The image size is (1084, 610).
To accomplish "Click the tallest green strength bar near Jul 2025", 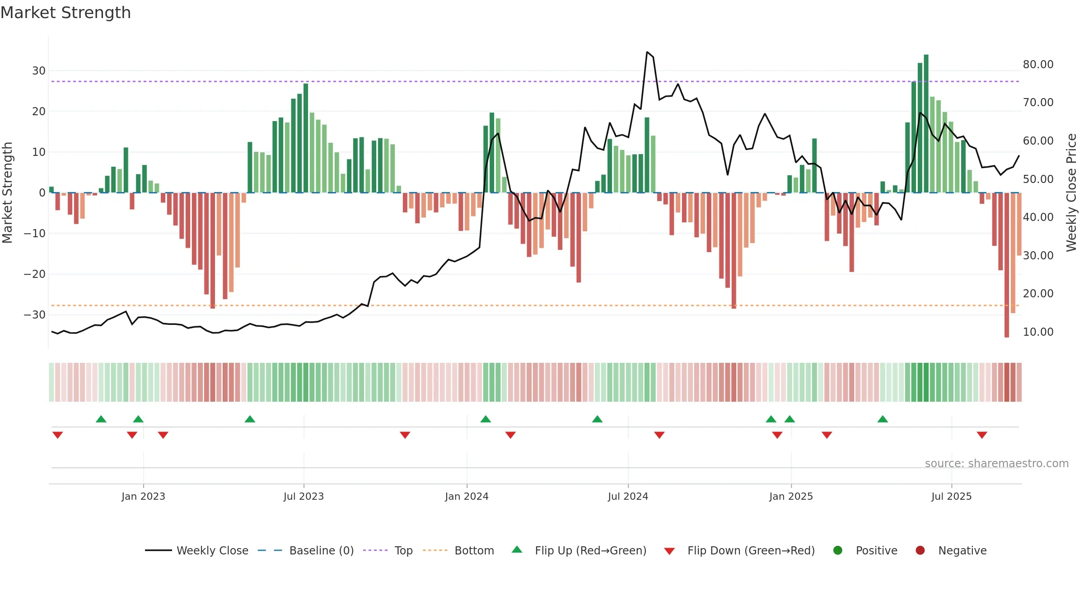I will [x=926, y=123].
